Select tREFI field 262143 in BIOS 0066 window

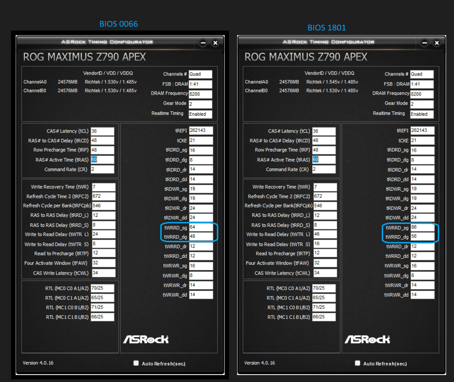[x=201, y=130]
